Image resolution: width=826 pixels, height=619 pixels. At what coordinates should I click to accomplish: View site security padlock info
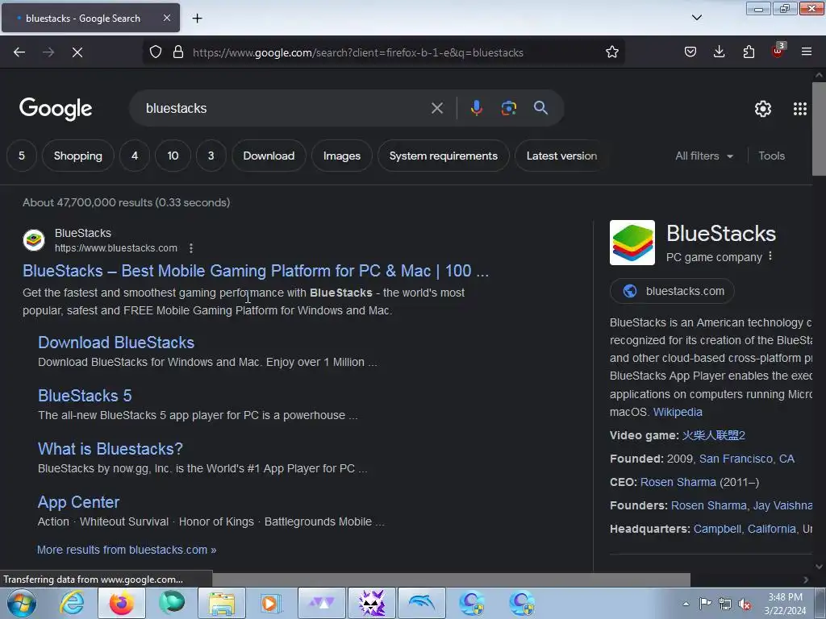(x=178, y=52)
